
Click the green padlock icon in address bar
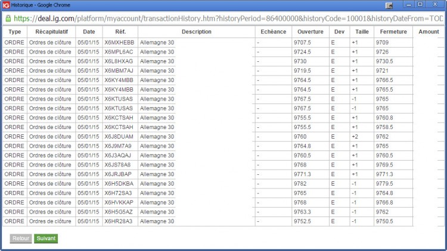pos(8,18)
